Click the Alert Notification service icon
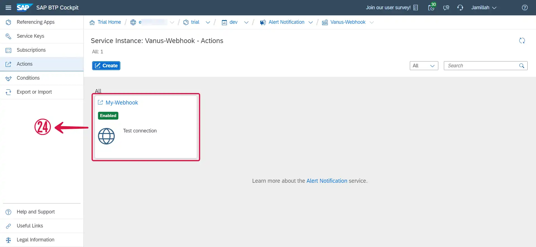The image size is (536, 247). tap(263, 22)
